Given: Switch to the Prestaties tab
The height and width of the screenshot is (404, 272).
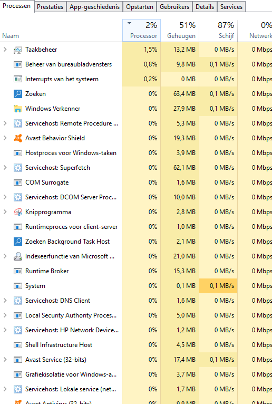Looking at the screenshot, I should 50,7.
